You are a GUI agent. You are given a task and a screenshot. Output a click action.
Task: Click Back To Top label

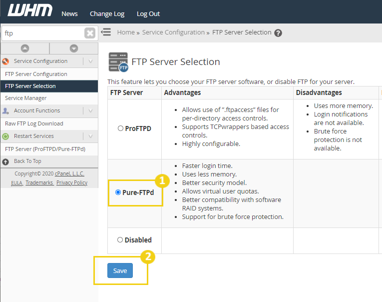[27, 161]
